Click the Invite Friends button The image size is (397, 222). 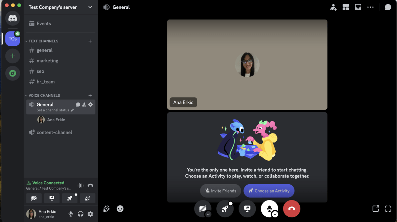pos(220,191)
